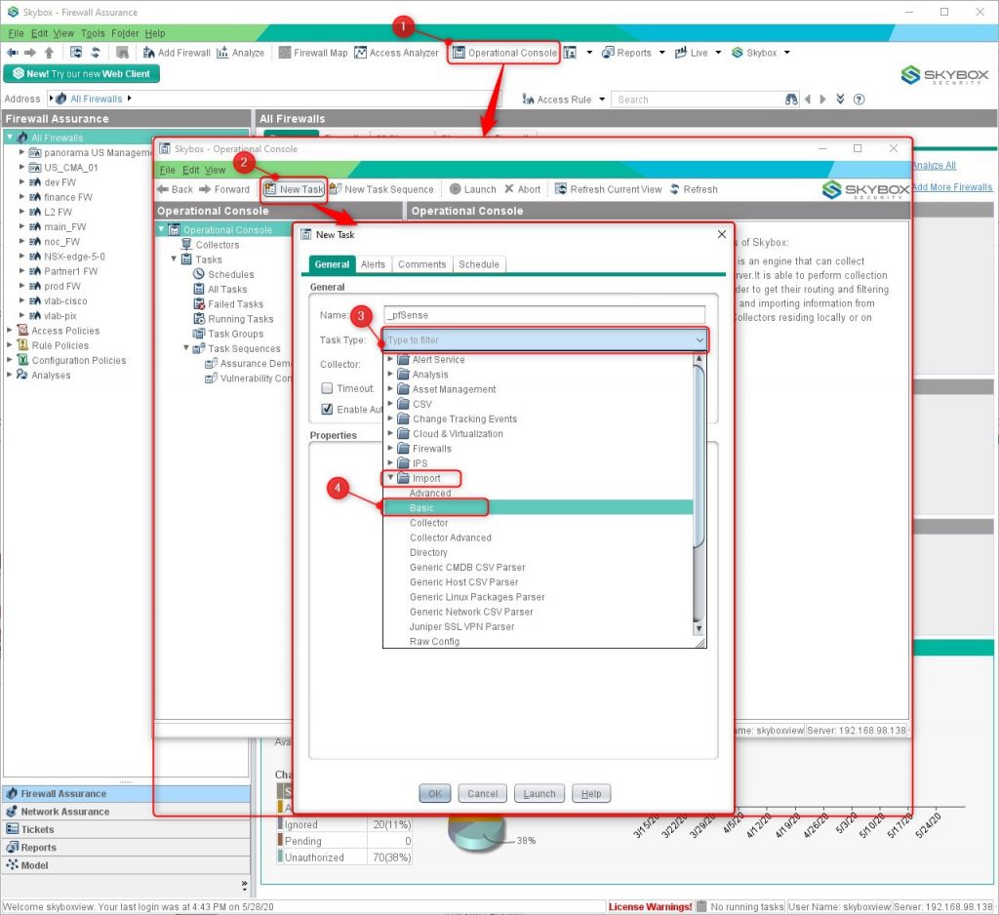Click the main window's back arrow icon
The height and width of the screenshot is (915, 999).
pyautogui.click(x=12, y=53)
